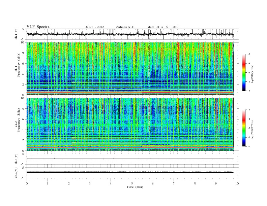
Task: Click the "ch.1(V)" waveform axis label
Action: point(16,34)
